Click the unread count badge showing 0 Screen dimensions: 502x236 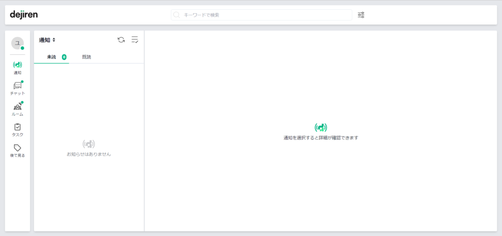point(64,57)
